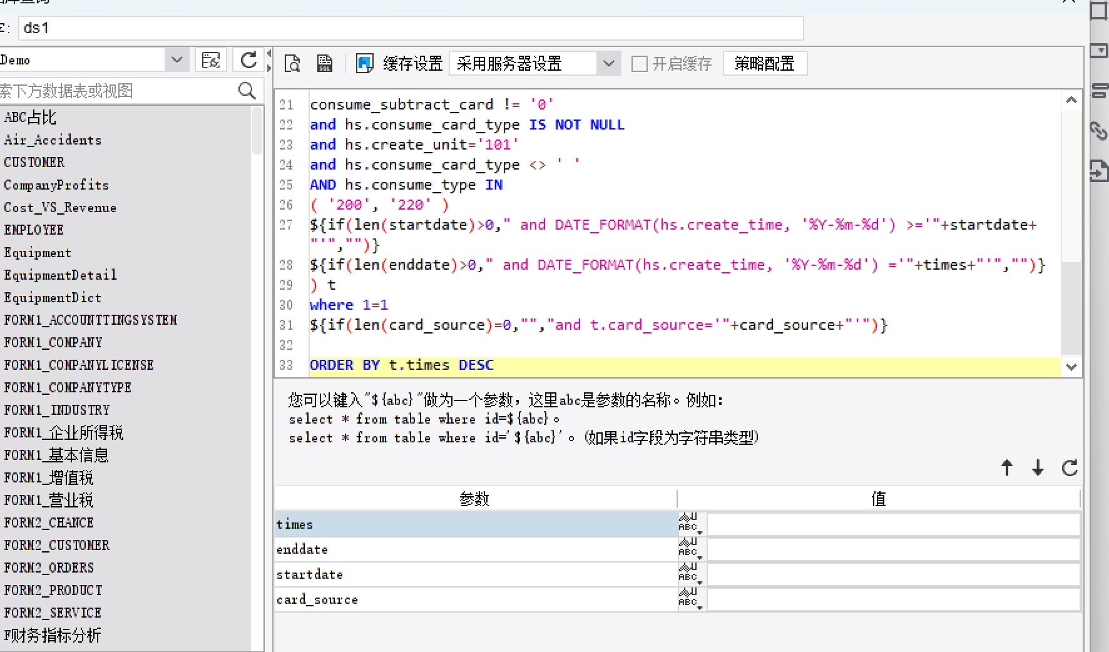Select the FORM1_ACCOUNTTINGSYSTEM table
This screenshot has height=652, width=1109.
point(91,320)
